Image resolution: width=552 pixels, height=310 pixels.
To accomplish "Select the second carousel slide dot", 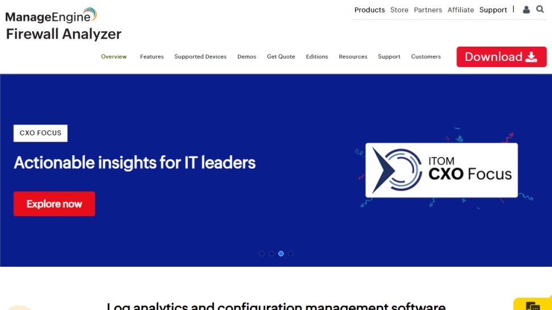I will click(x=271, y=253).
